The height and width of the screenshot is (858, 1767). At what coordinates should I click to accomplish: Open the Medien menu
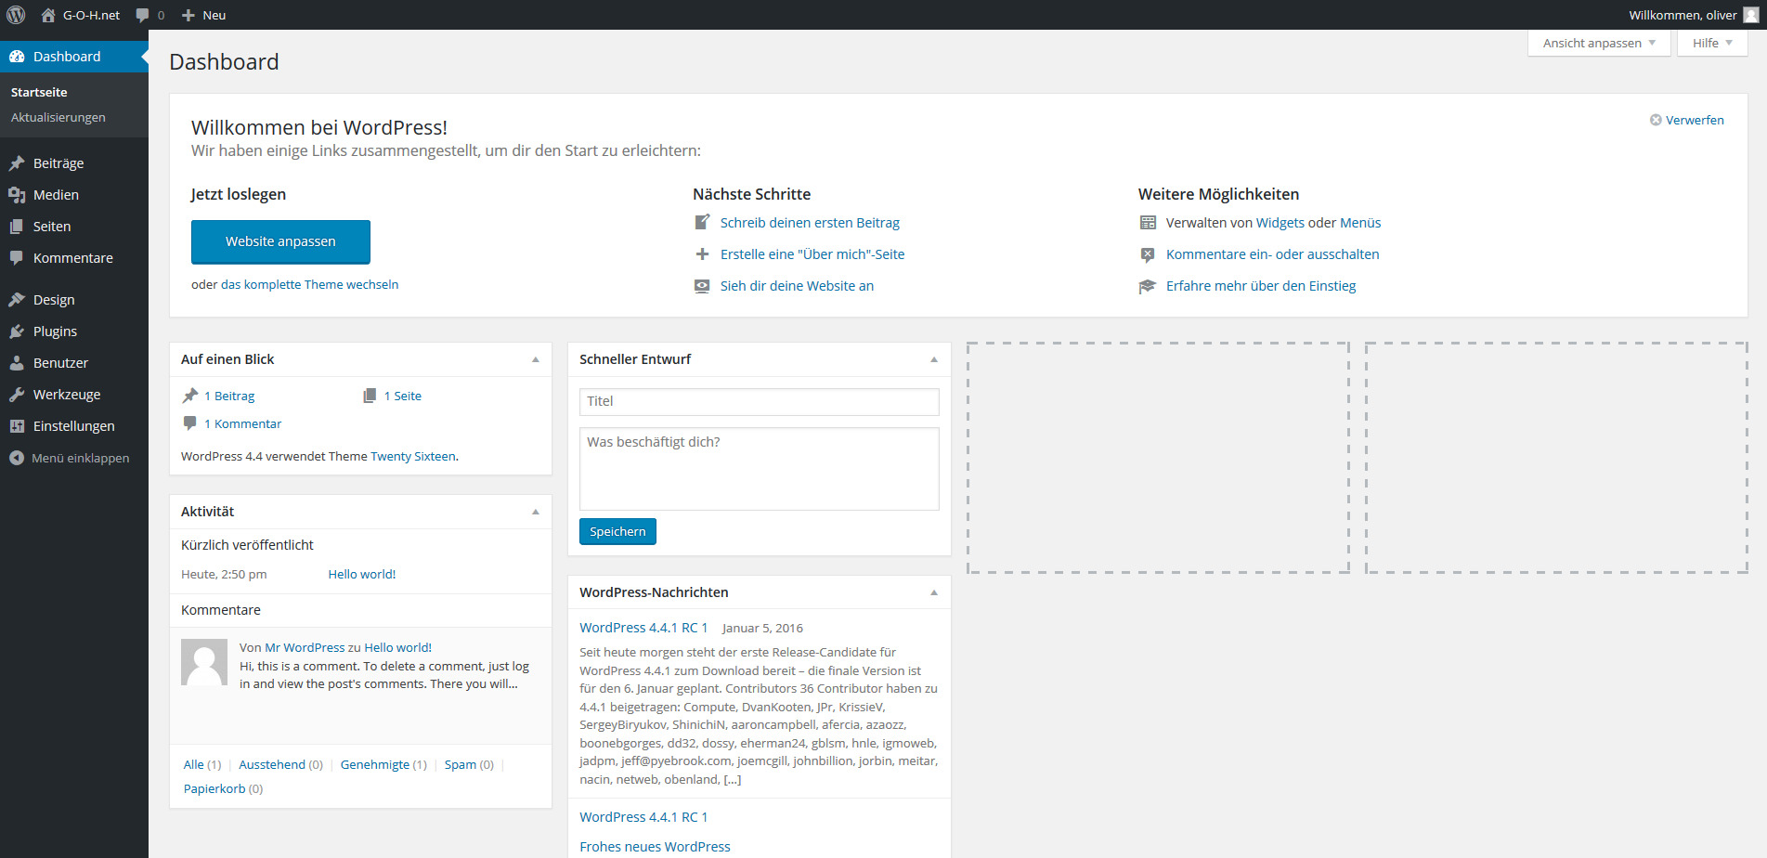coord(74,195)
